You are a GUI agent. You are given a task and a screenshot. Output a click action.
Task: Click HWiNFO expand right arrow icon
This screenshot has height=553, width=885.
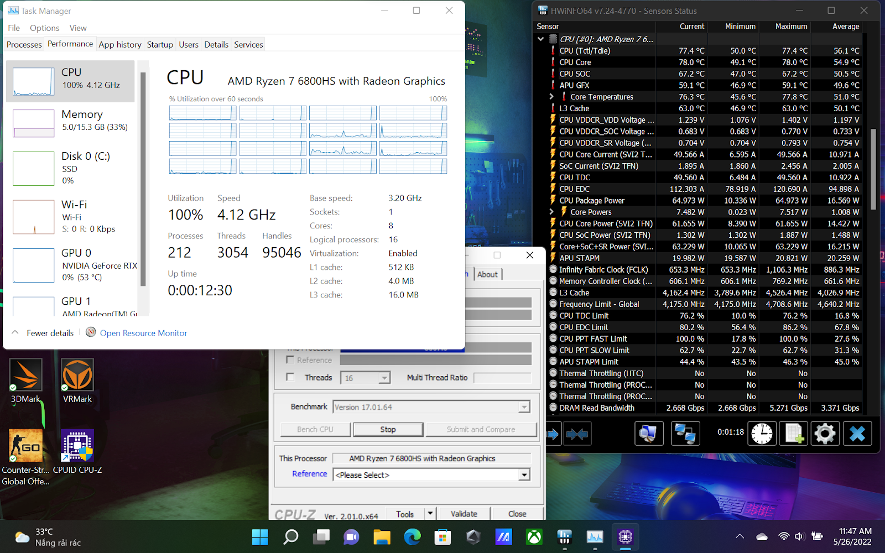click(x=553, y=434)
